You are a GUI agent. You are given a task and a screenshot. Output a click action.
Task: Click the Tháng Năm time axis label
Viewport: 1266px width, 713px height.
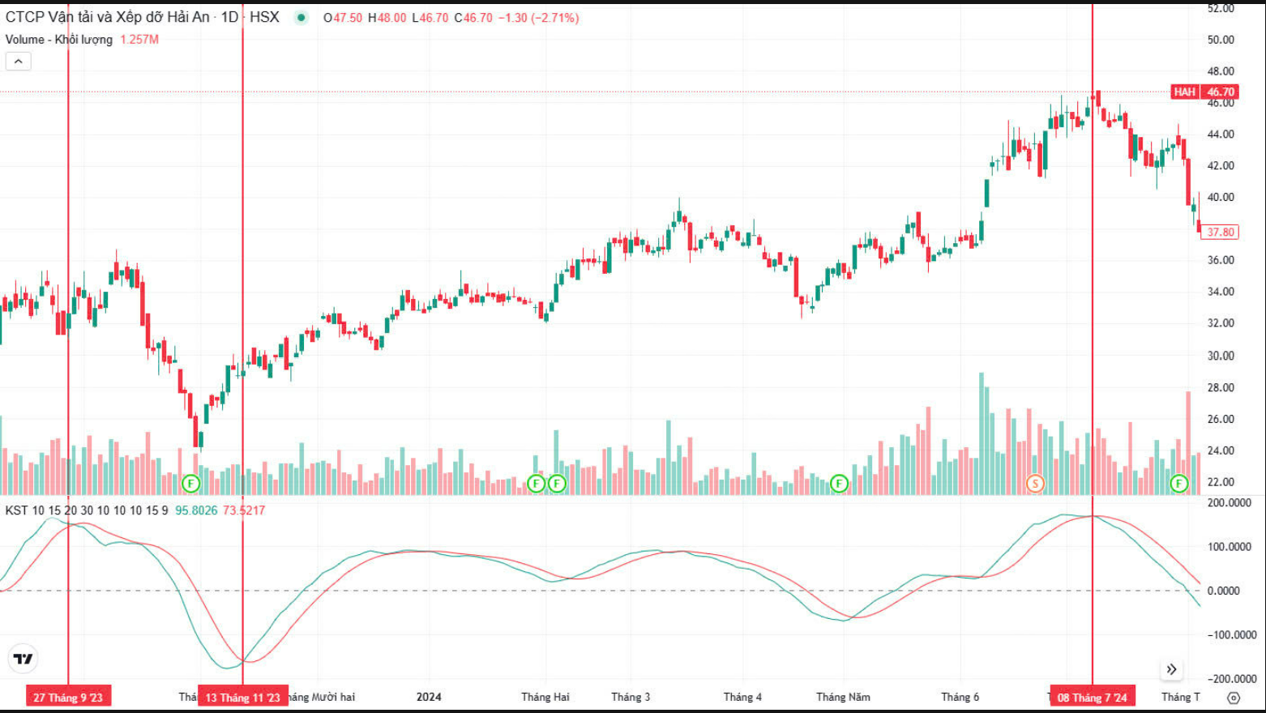[x=843, y=697]
